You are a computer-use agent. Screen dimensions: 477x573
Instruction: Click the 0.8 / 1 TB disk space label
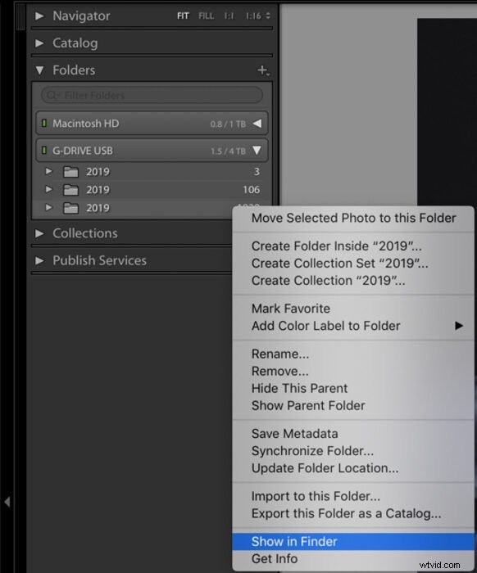click(228, 124)
